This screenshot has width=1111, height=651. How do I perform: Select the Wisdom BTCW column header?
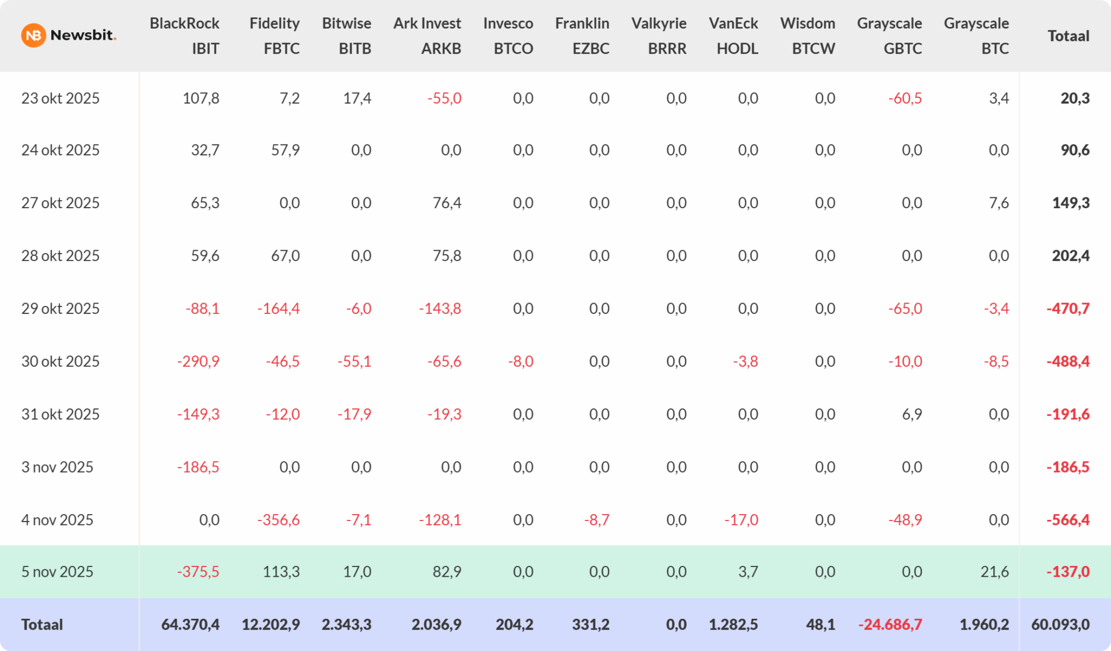808,36
